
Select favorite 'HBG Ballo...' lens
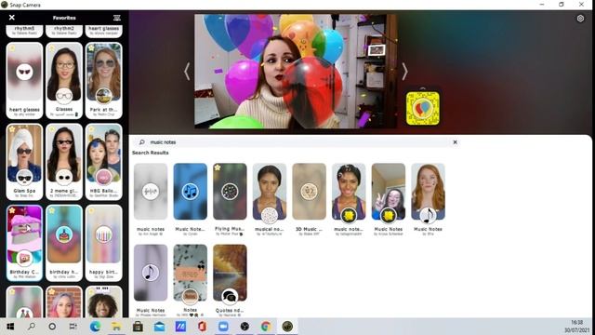pyautogui.click(x=103, y=161)
